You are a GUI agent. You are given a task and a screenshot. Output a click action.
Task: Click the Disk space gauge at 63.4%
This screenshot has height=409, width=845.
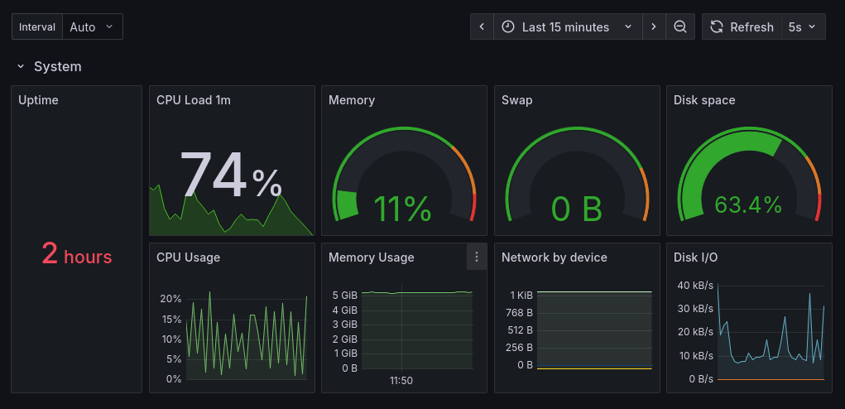(x=748, y=204)
